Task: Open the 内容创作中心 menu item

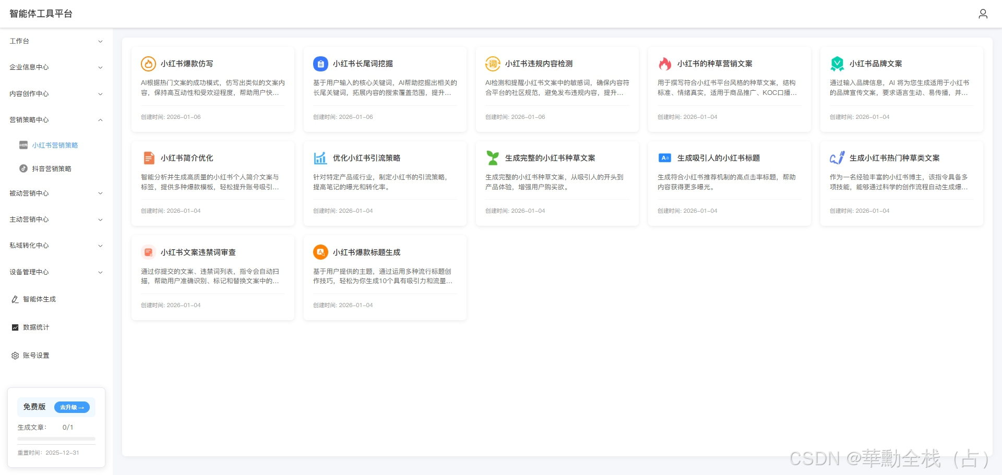Action: click(x=56, y=94)
